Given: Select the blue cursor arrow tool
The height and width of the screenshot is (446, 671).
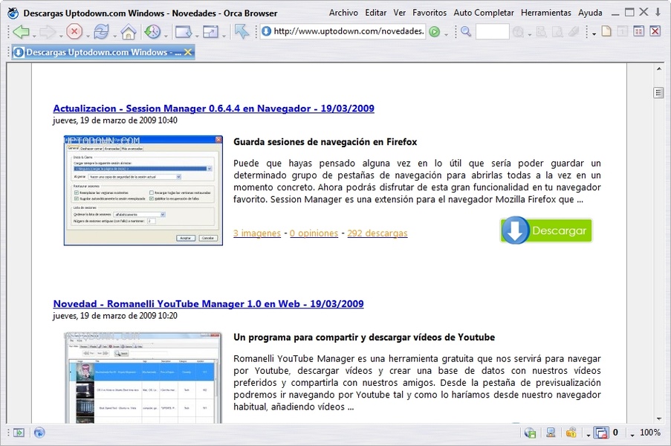Looking at the screenshot, I should point(242,31).
